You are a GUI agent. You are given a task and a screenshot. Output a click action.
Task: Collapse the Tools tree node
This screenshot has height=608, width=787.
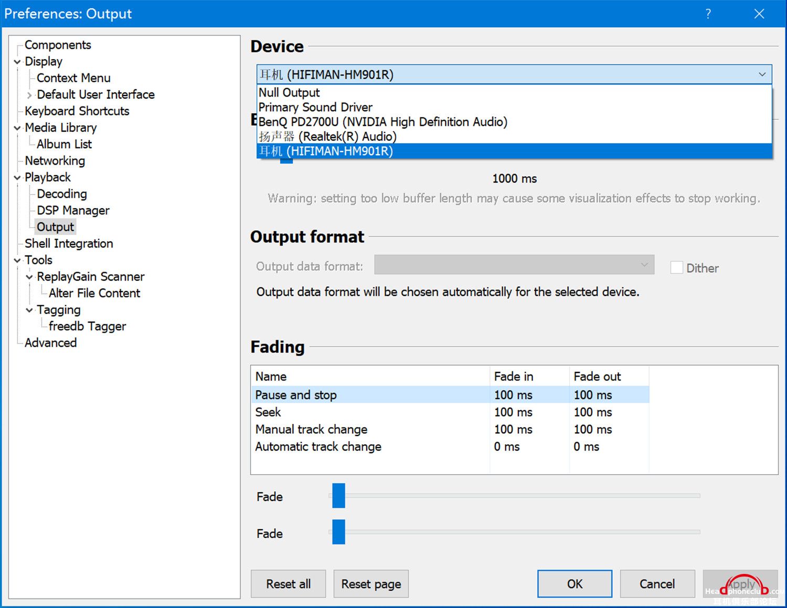point(17,260)
